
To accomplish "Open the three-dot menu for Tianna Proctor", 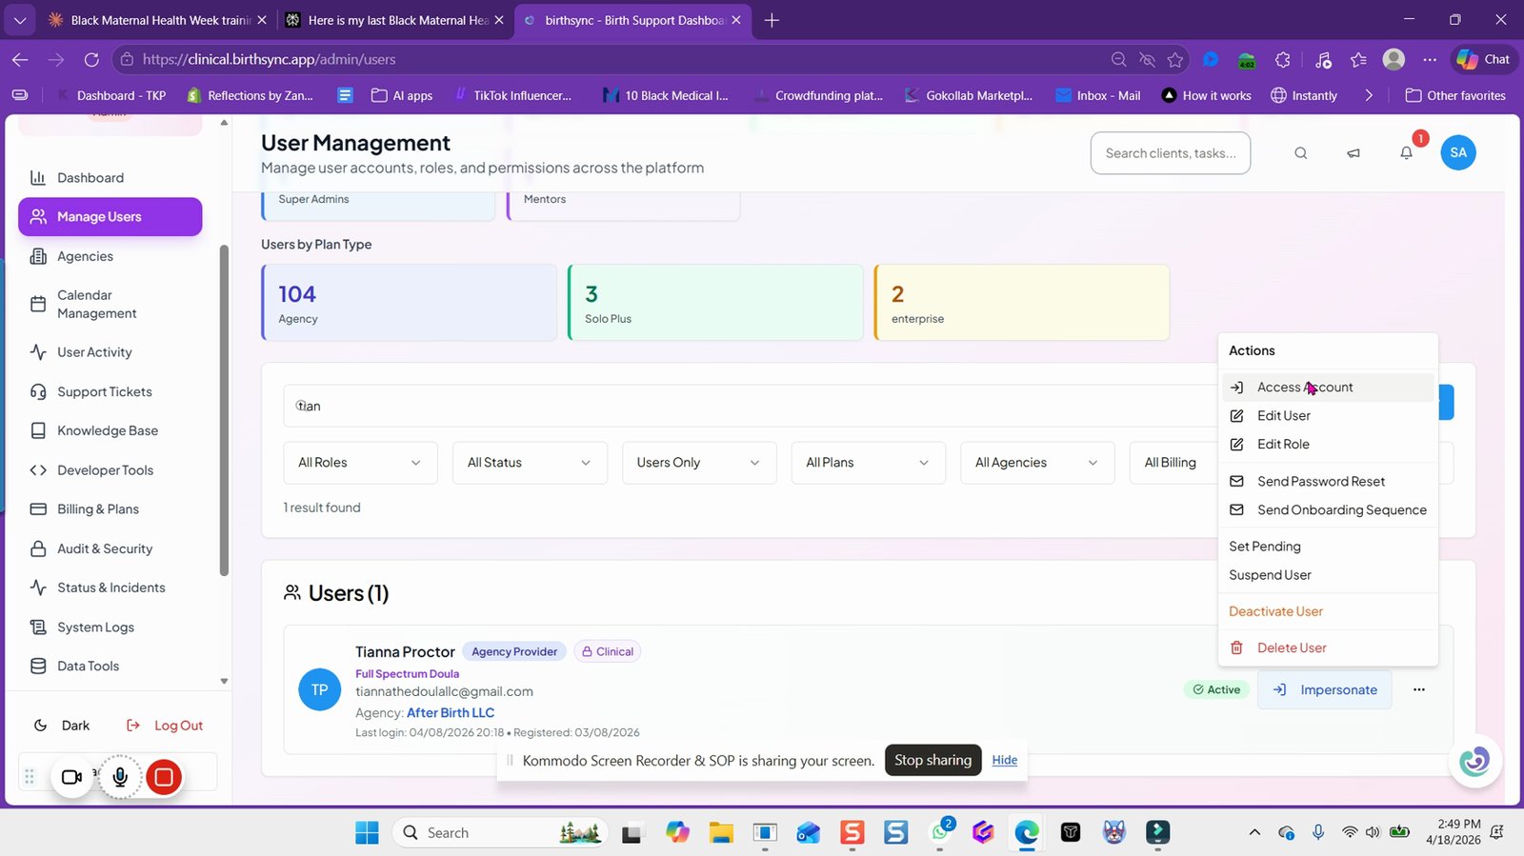I will coord(1419,689).
